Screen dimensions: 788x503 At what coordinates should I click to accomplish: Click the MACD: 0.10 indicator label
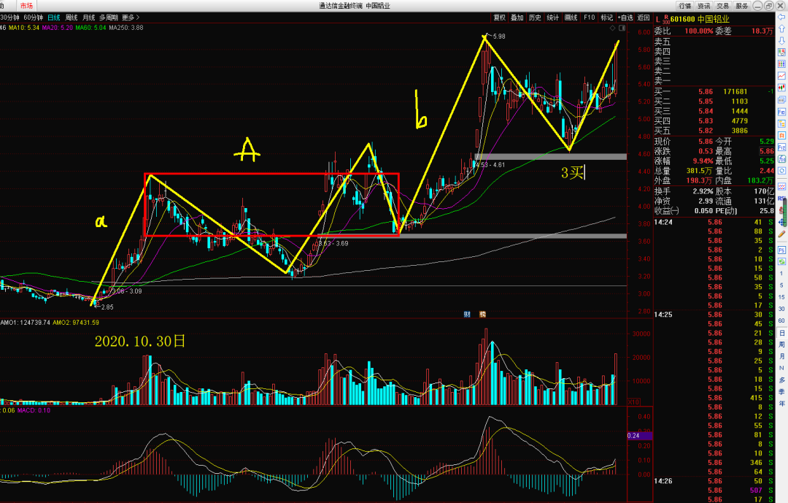tap(34, 410)
